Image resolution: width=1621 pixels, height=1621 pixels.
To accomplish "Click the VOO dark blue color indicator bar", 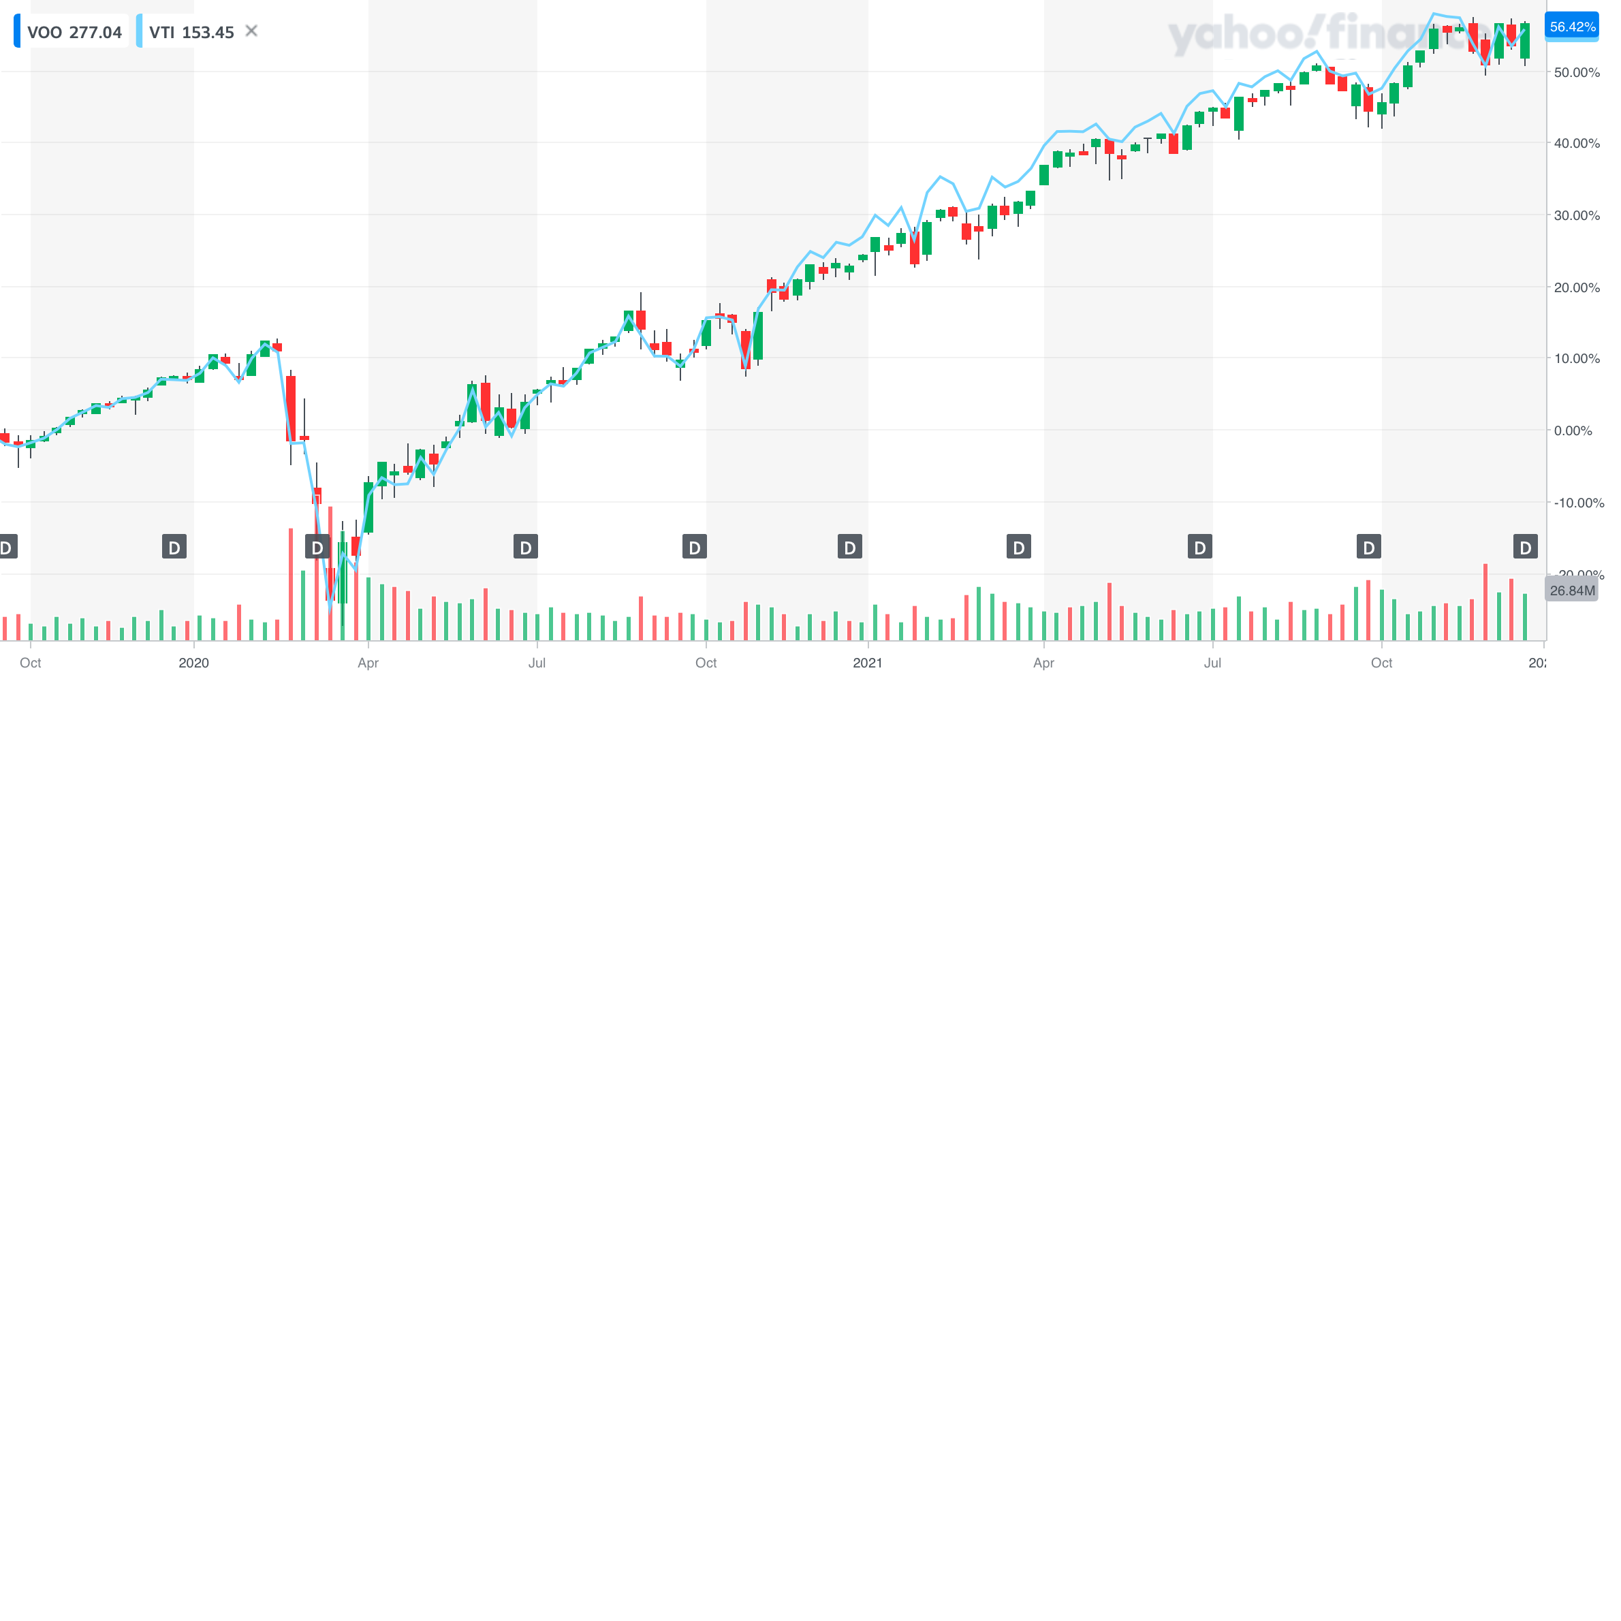I will point(18,31).
